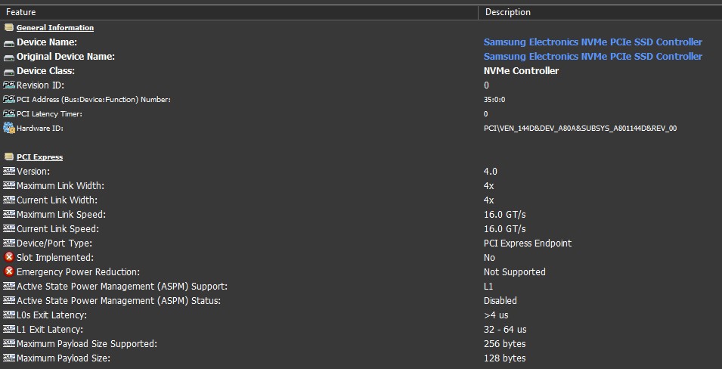Click the gear icon beside Hardware ID

tap(9, 128)
